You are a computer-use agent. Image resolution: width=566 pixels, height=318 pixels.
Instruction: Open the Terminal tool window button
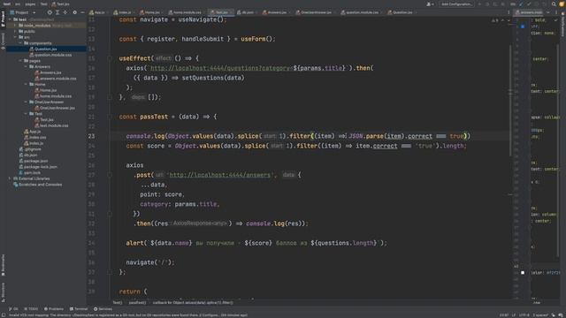79,309
